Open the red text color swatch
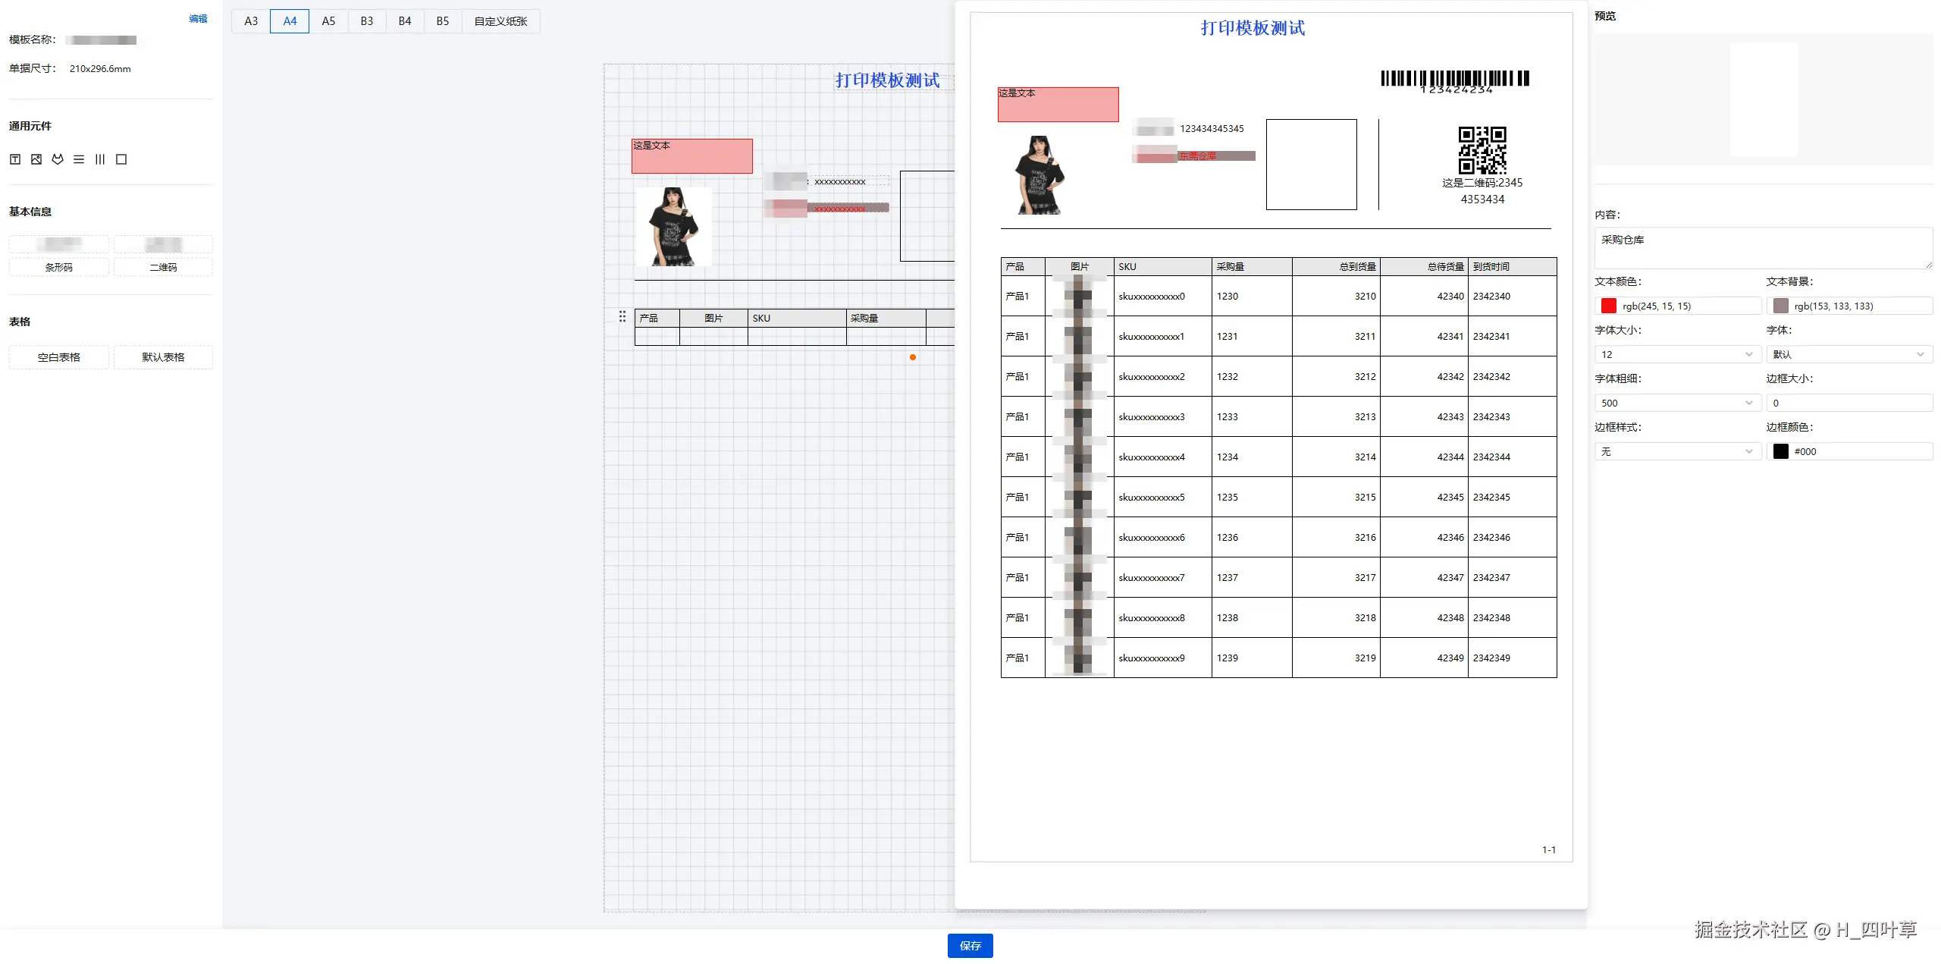 [x=1608, y=306]
